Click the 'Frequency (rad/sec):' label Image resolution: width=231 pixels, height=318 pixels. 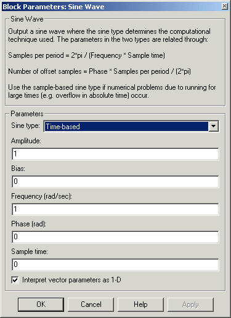click(41, 196)
